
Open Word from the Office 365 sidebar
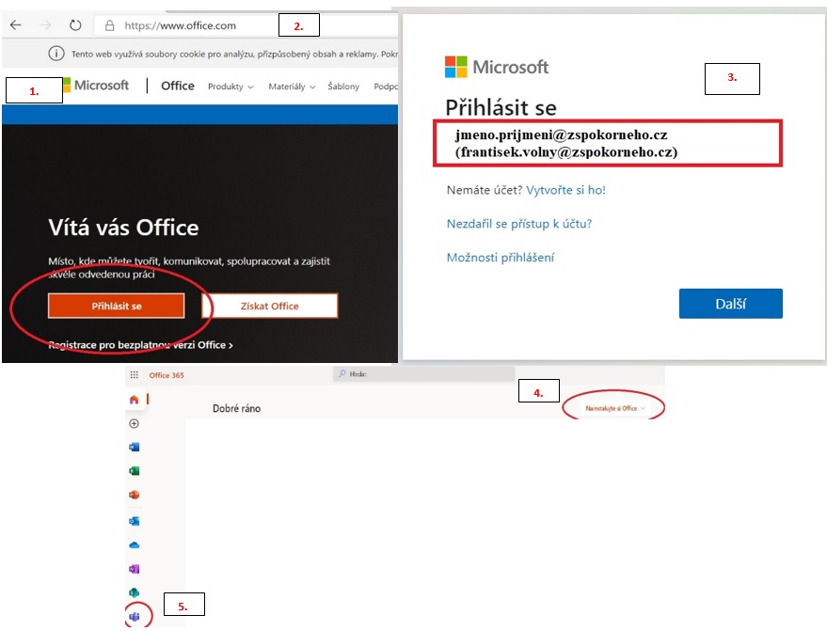click(x=134, y=447)
